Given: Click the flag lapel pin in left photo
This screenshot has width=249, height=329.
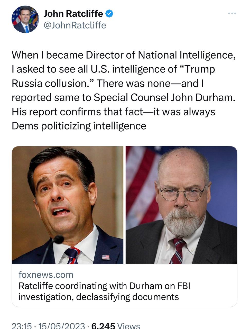Looking at the screenshot, I should (x=105, y=257).
